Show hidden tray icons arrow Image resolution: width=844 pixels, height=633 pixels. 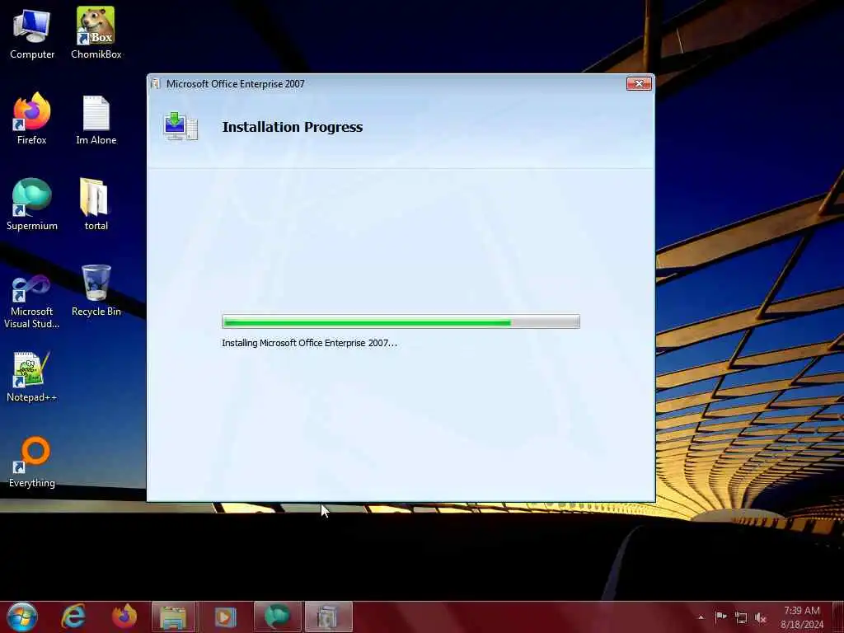click(x=701, y=617)
